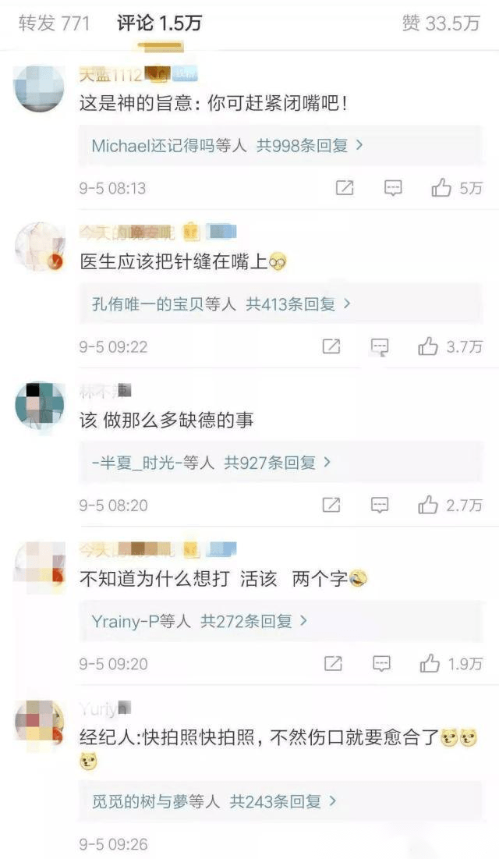
Task: Tap reply bubble icon on 9-5 09:20 comment
Action: click(381, 663)
